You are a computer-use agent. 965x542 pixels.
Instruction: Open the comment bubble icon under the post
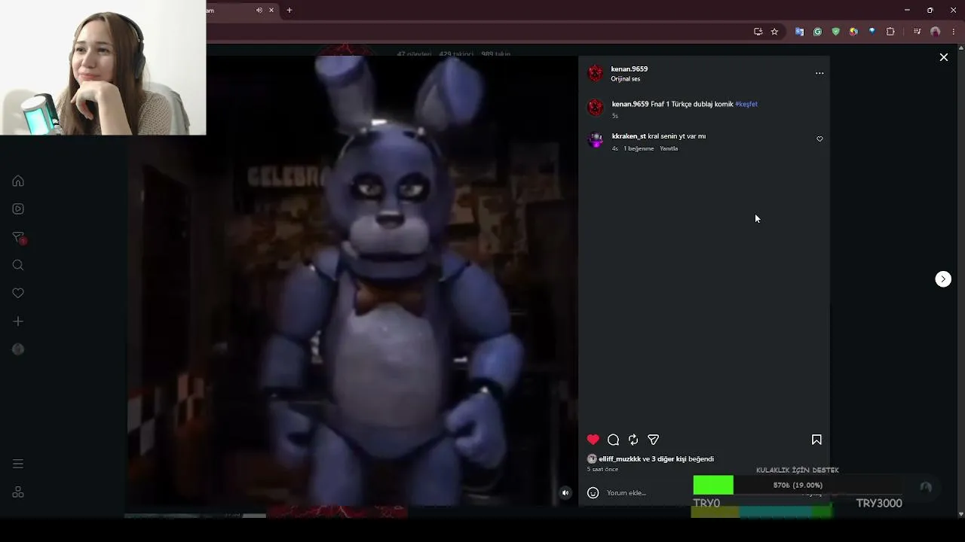614,440
